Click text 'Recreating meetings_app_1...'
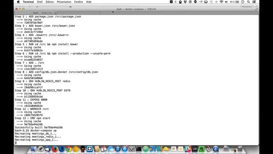Image resolution: width=273 pixels, height=154 pixels. pos(36,140)
